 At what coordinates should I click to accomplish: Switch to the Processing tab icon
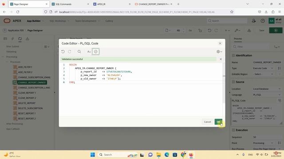pyautogui.click(x=20, y=38)
